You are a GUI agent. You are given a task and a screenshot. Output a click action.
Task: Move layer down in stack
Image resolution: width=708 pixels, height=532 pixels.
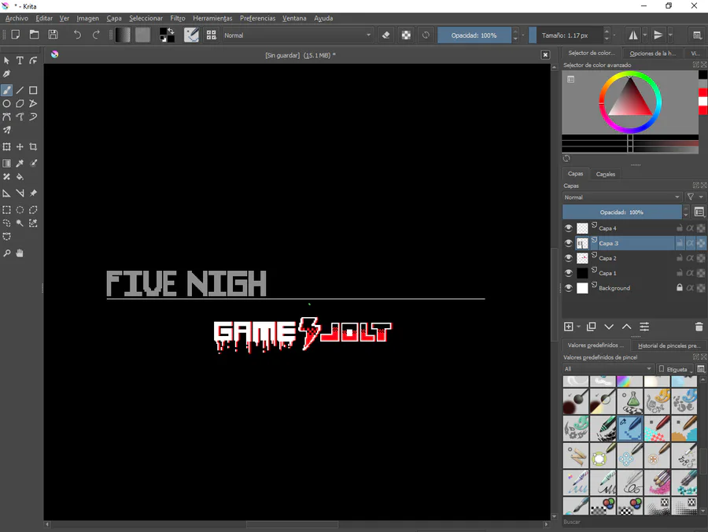609,327
